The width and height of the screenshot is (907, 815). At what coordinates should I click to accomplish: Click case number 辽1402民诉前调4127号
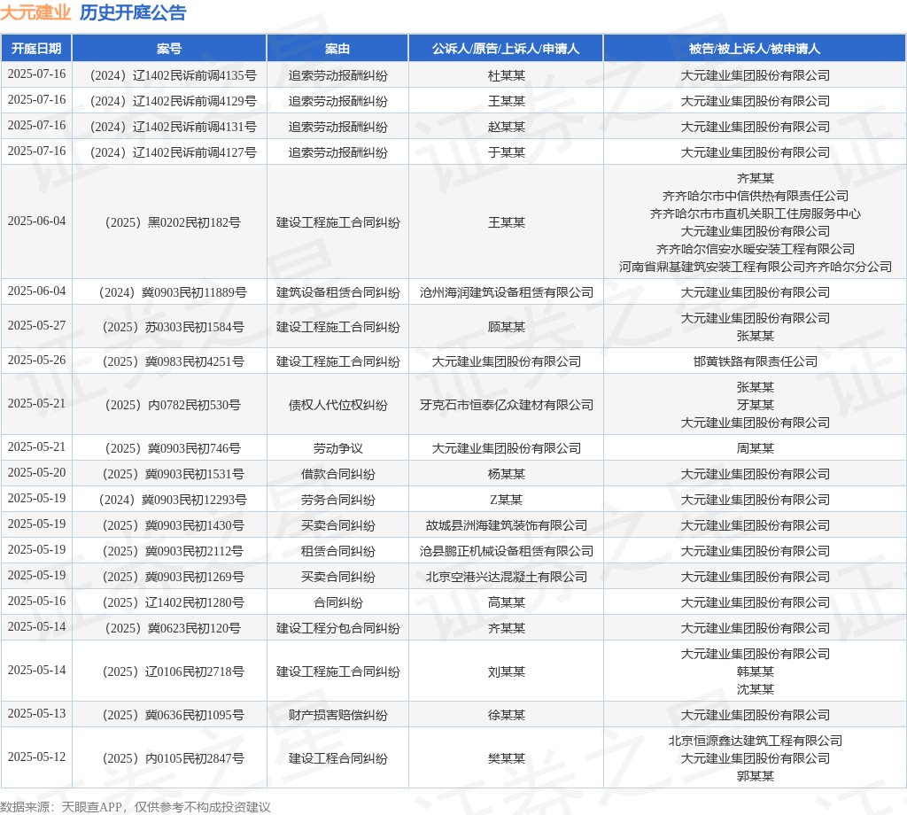173,152
